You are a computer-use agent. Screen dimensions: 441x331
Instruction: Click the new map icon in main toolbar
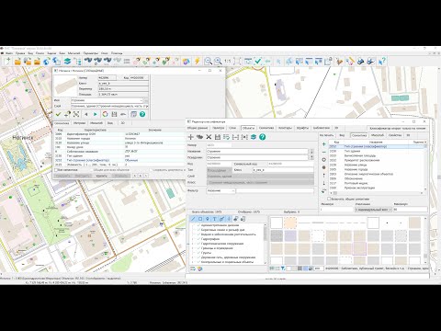click(x=7, y=62)
